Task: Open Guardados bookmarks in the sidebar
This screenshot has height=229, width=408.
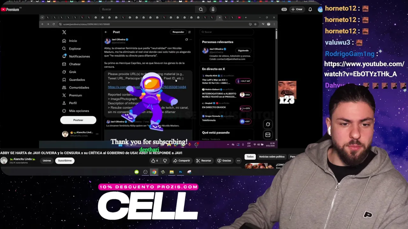Action: [74, 80]
